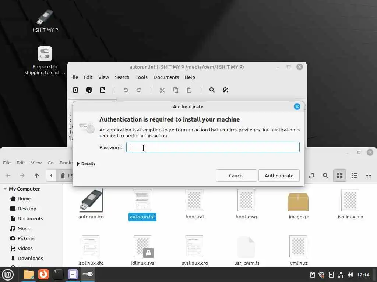Focus the Password input field
The image size is (377, 282).
[213, 147]
